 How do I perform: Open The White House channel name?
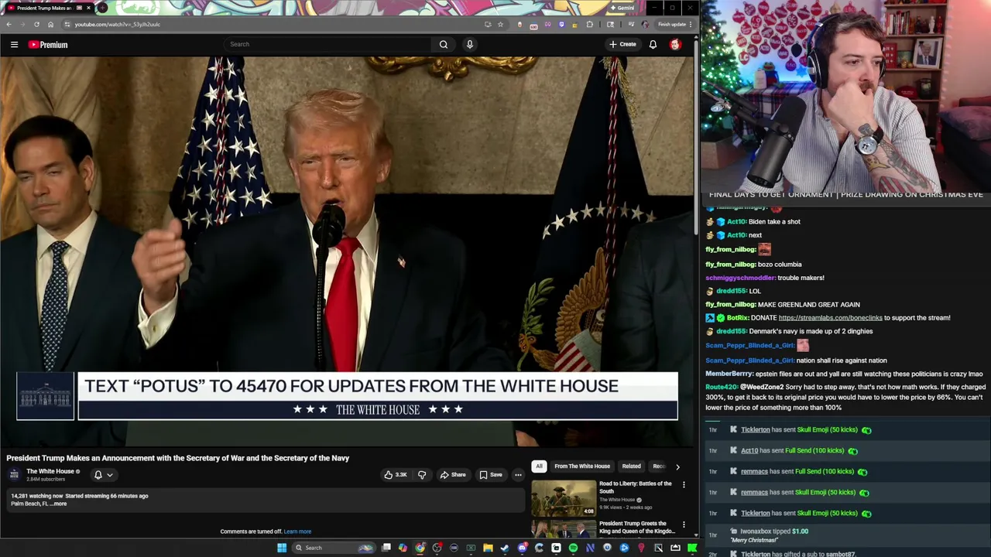(x=50, y=471)
